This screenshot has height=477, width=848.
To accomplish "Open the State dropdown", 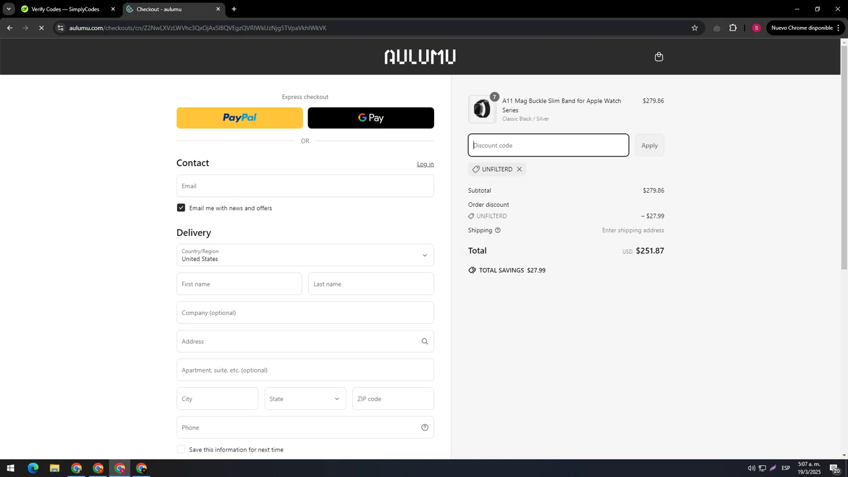I will [x=305, y=399].
